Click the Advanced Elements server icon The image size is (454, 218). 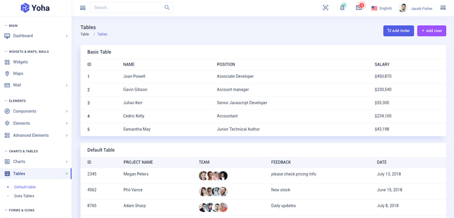click(7, 135)
